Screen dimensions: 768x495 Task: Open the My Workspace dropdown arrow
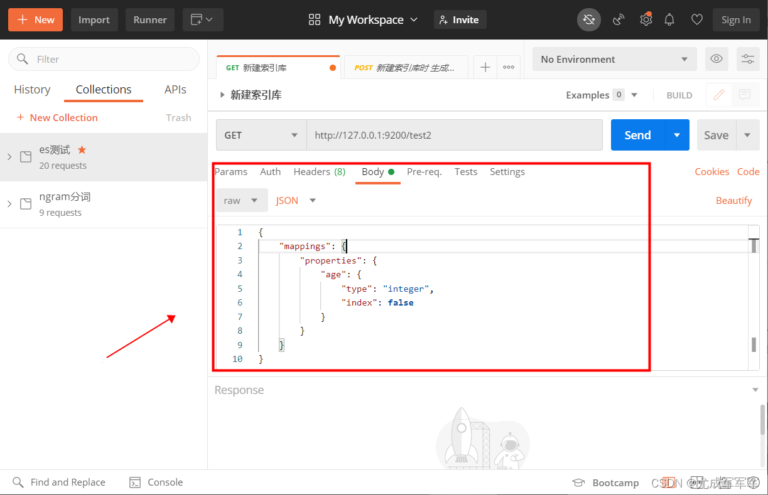[x=414, y=19]
